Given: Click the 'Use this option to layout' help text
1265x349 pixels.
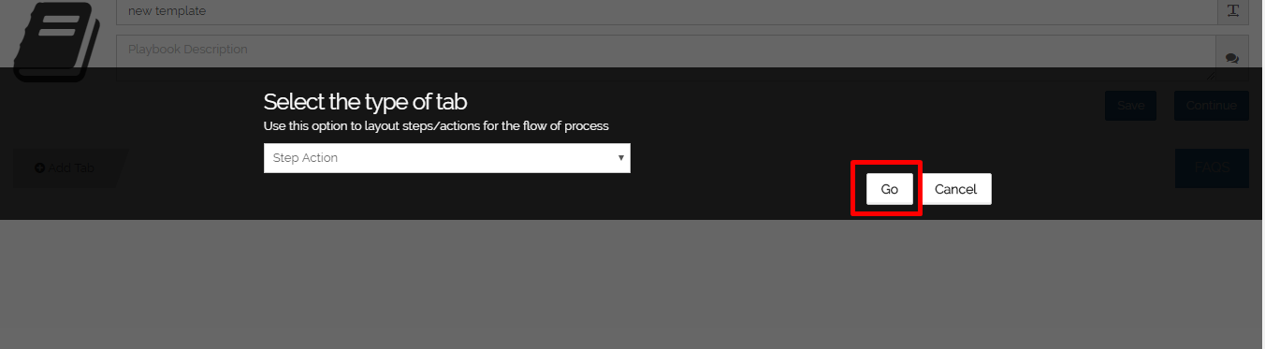Looking at the screenshot, I should 436,125.
